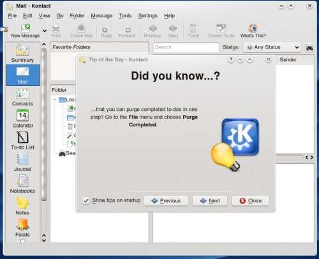Click the message list horizontal scroll arrows
319x259 pixels.
click(x=309, y=158)
